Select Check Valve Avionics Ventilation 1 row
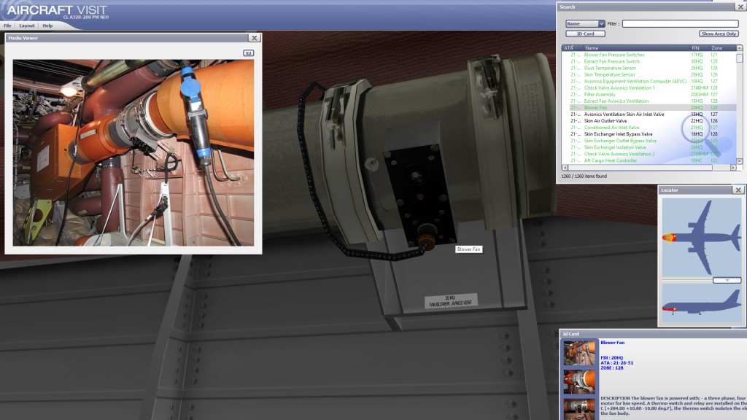Screen dimensions: 747x420 pyautogui.click(x=650, y=88)
